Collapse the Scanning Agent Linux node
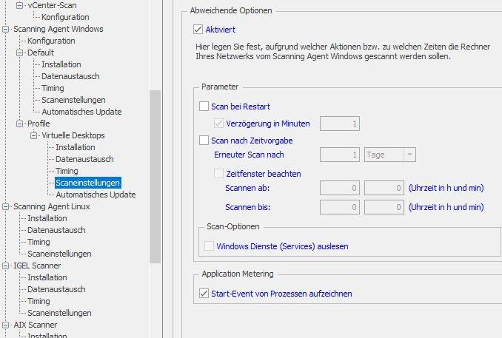Screen dimensions: 502x338 [5, 206]
